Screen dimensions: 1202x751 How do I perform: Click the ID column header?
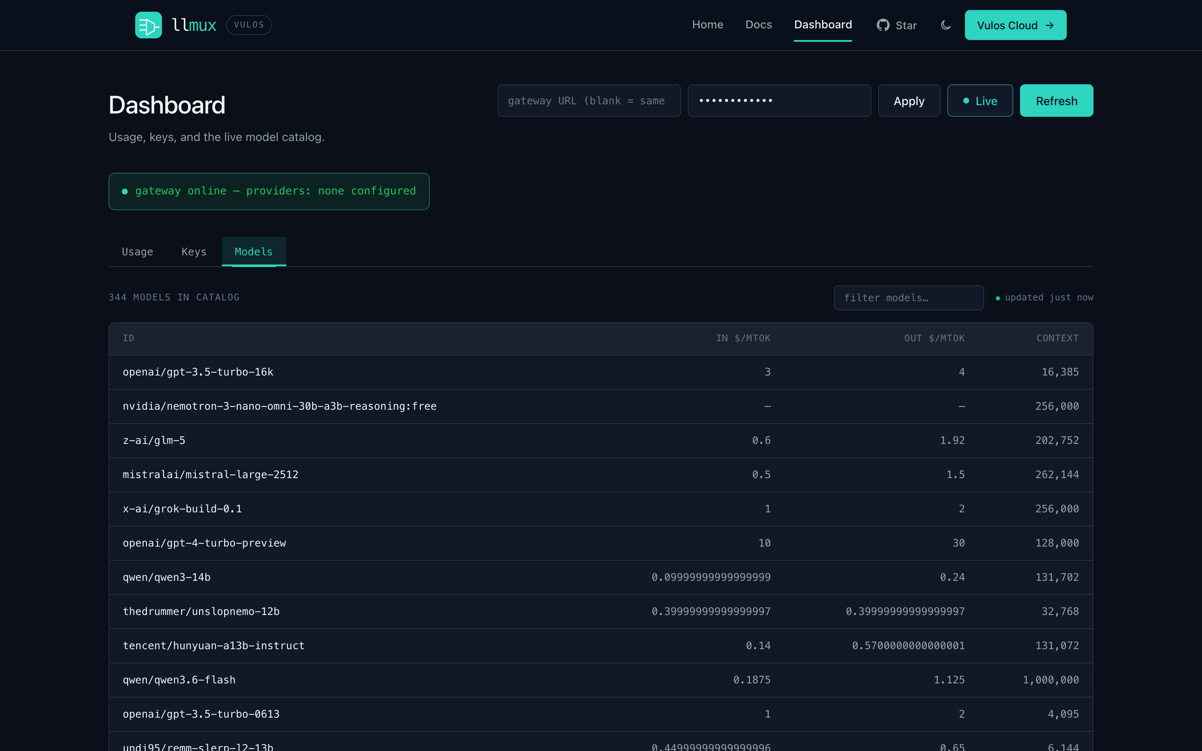point(129,338)
